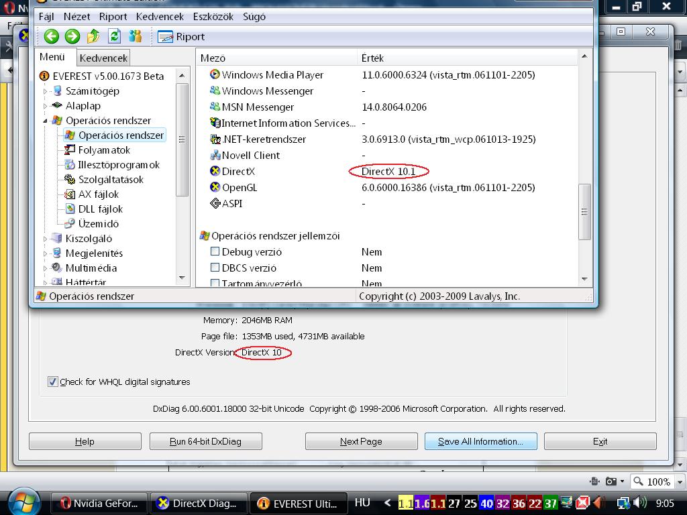Select Üzemidő in the tree

pos(98,224)
